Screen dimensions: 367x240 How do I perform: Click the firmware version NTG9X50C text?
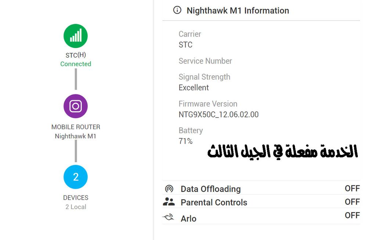pos(219,114)
